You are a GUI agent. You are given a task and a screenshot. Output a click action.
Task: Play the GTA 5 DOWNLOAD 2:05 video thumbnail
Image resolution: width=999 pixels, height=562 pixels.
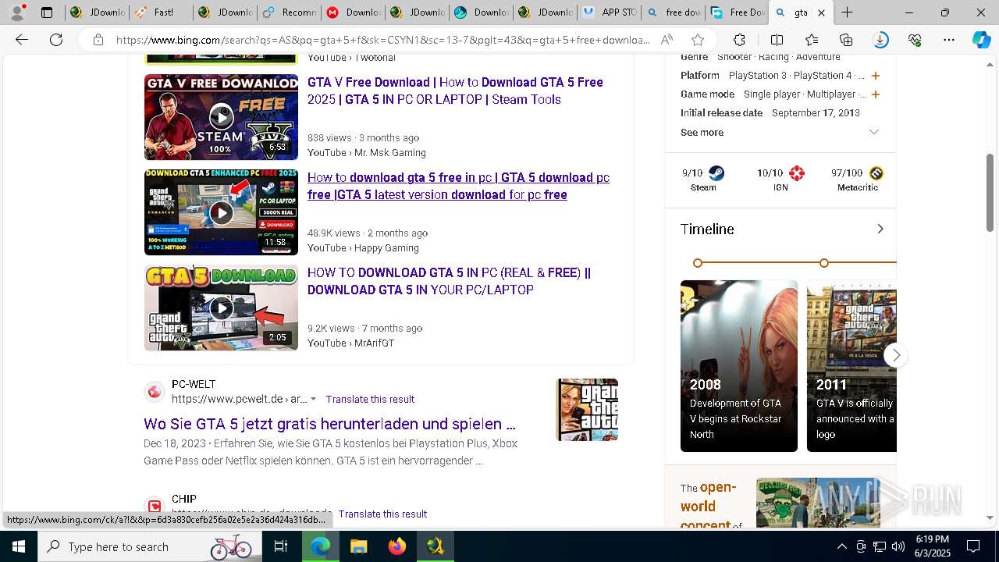point(221,308)
